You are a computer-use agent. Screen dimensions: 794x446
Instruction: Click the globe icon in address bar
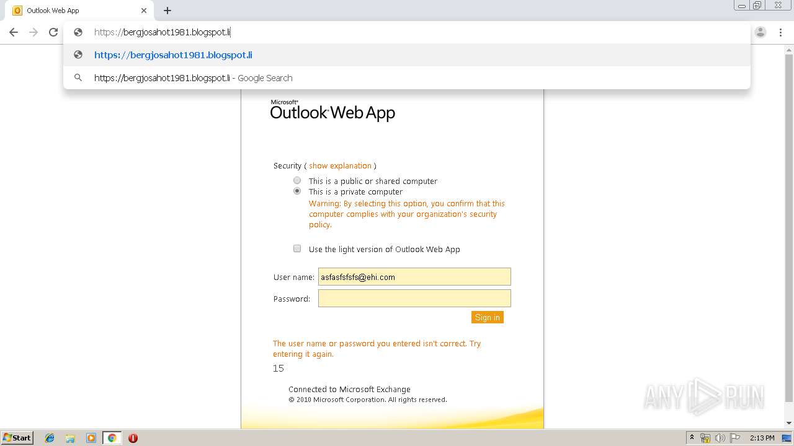(78, 32)
